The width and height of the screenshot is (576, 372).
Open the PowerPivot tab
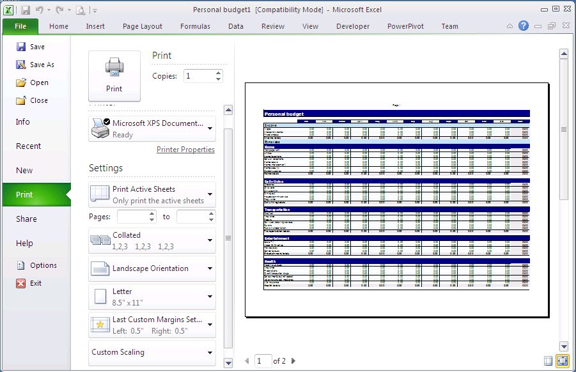[404, 26]
